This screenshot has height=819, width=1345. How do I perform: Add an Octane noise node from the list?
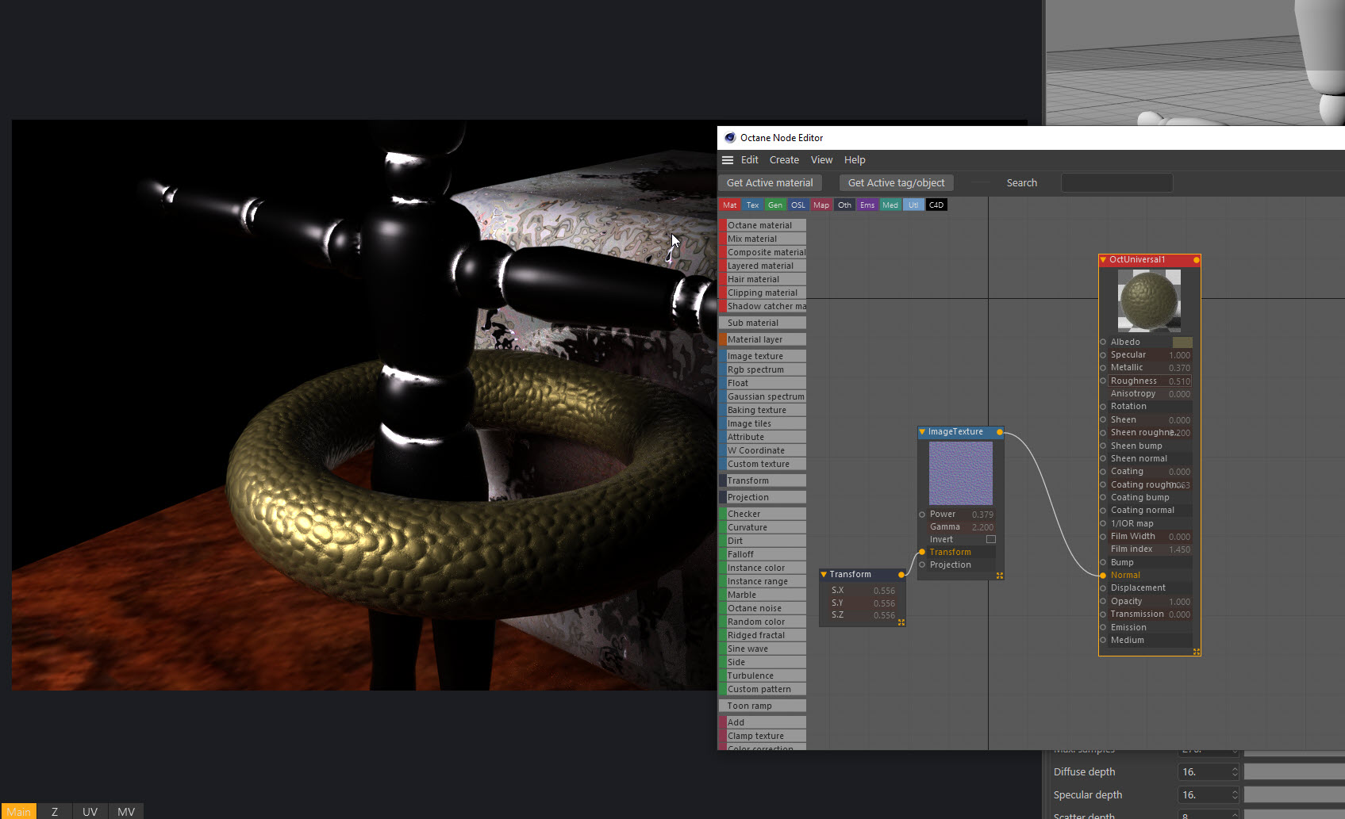coord(763,609)
